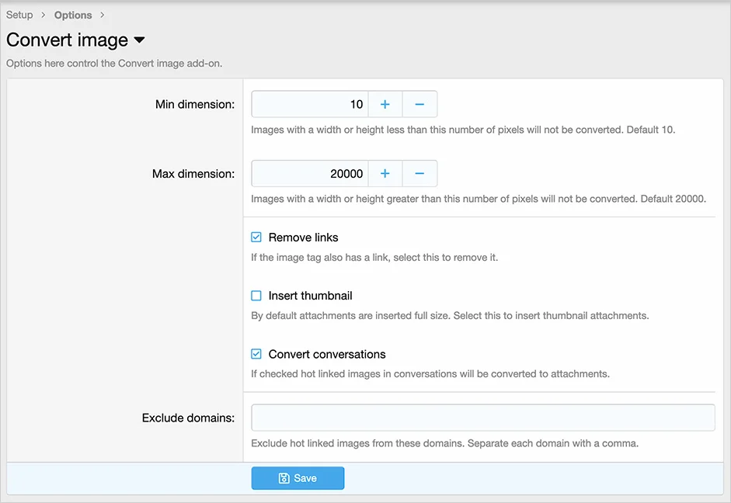This screenshot has width=731, height=503.
Task: Increase Min dimension with plus button
Action: pyautogui.click(x=385, y=104)
